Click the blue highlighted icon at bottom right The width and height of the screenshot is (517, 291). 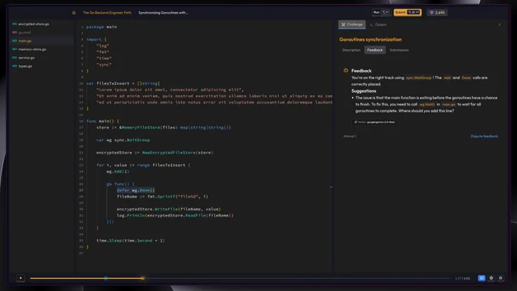481,278
